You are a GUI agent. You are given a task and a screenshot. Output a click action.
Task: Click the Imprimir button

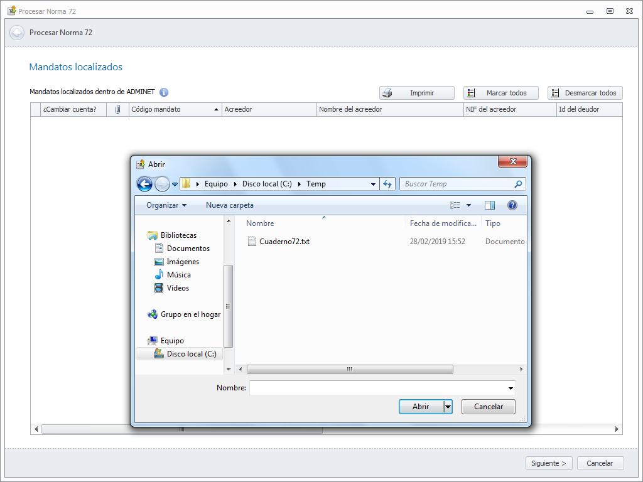click(417, 93)
